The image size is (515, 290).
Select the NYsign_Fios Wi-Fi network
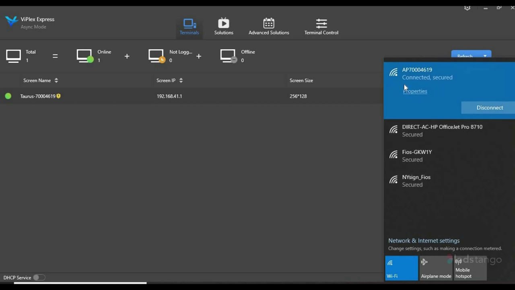449,180
